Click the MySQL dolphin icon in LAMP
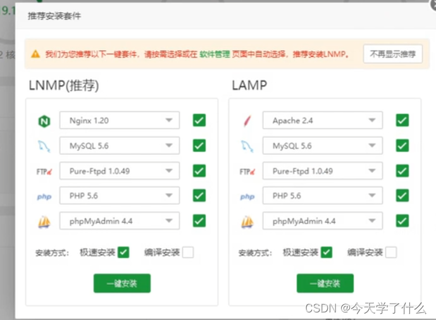Image resolution: width=436 pixels, height=320 pixels. coord(247,146)
